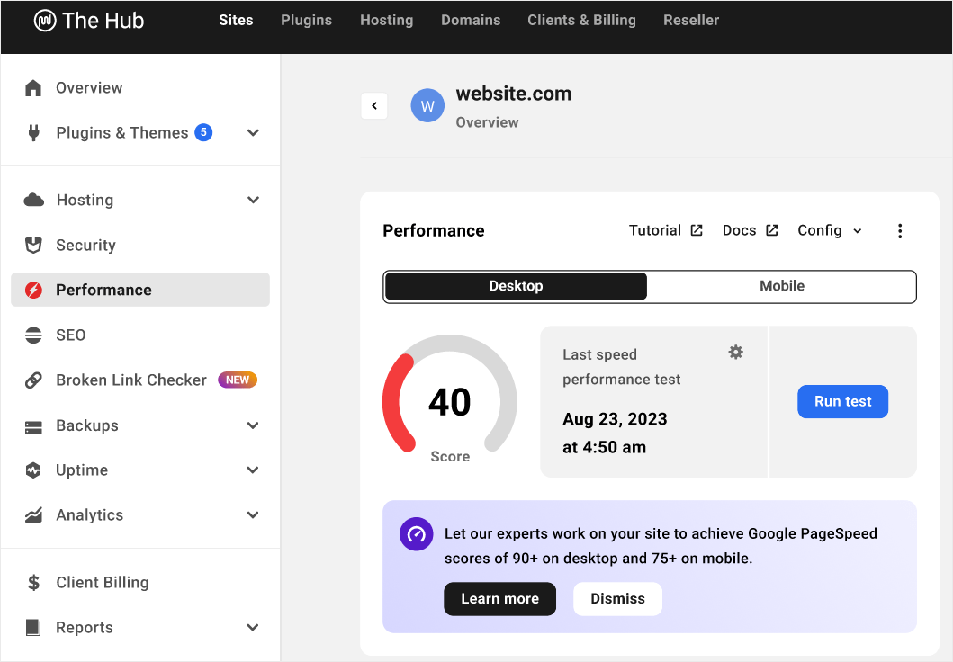Open the Security section
Image resolution: width=953 pixels, height=662 pixels.
[85, 245]
